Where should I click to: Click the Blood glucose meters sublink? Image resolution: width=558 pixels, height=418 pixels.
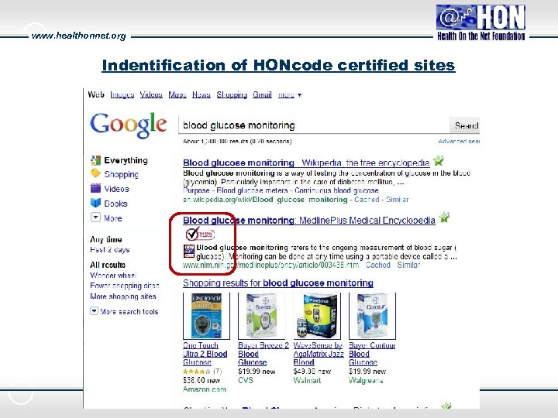coord(252,190)
